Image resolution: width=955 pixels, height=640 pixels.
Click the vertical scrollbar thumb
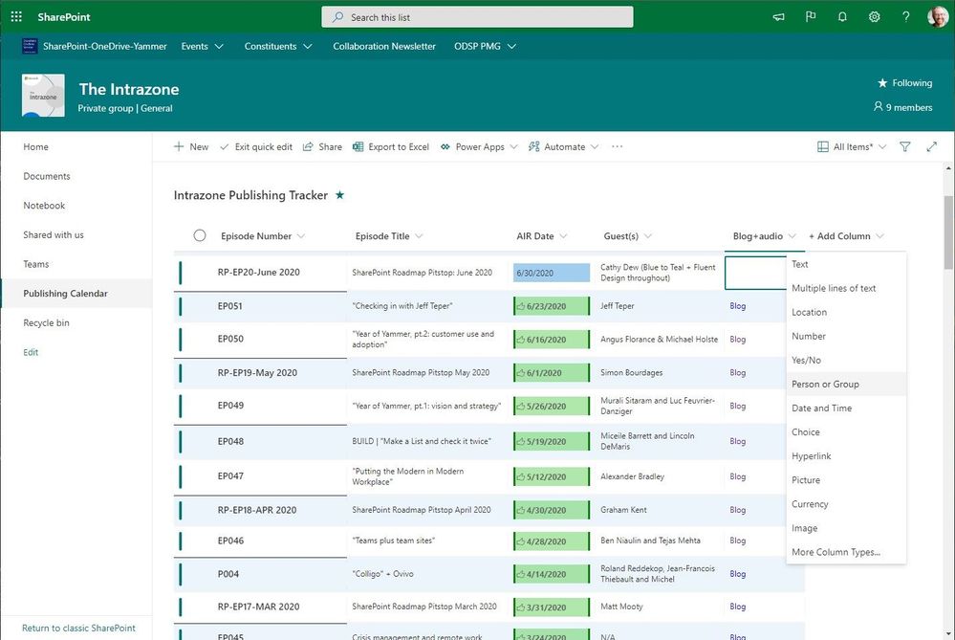pos(949,232)
